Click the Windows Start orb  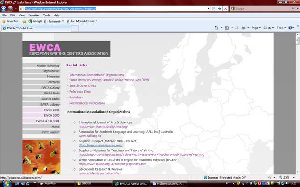pyautogui.click(x=7, y=183)
